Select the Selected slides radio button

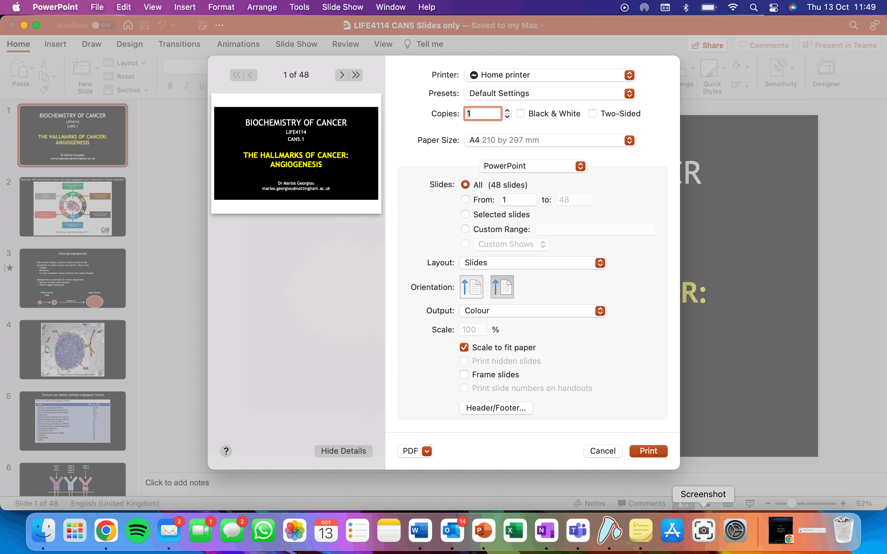[465, 214]
